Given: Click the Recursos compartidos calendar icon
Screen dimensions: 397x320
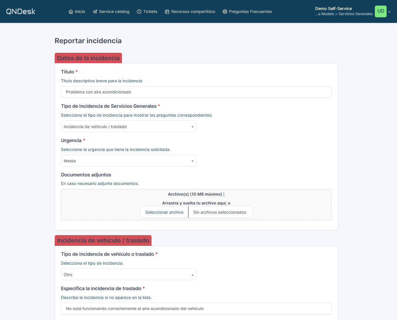Looking at the screenshot, I should 167,12.
